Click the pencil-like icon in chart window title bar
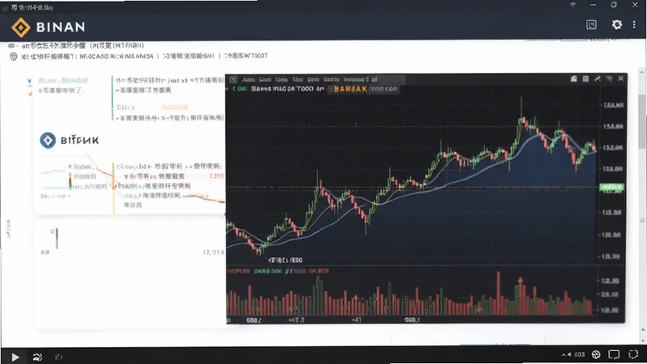Viewport: 647px width, 364px height. click(598, 78)
